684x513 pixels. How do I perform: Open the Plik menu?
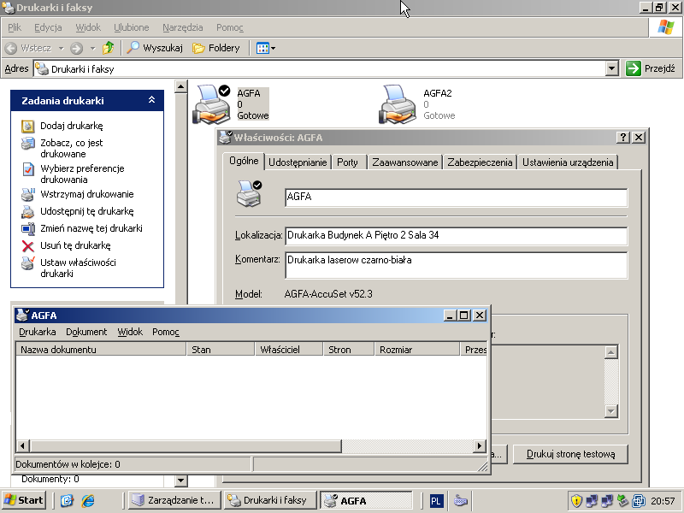(15, 27)
